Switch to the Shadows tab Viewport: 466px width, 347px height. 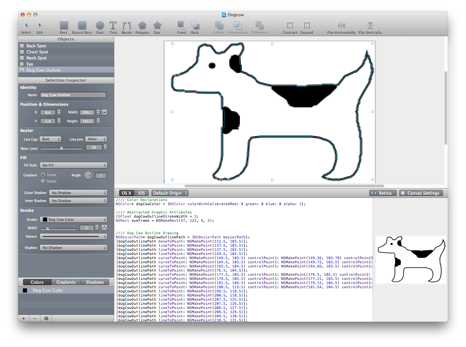coord(95,282)
